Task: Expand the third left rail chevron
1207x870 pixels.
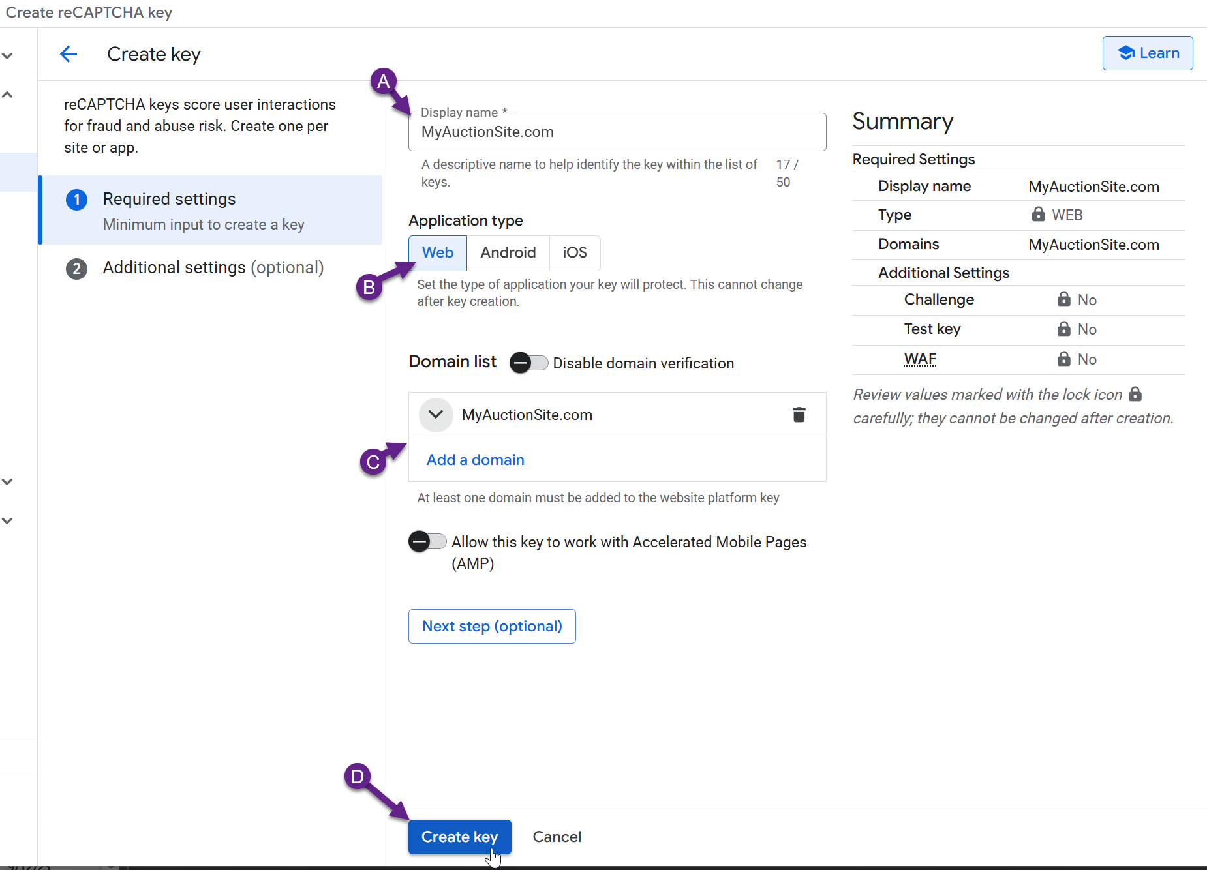Action: click(x=7, y=481)
